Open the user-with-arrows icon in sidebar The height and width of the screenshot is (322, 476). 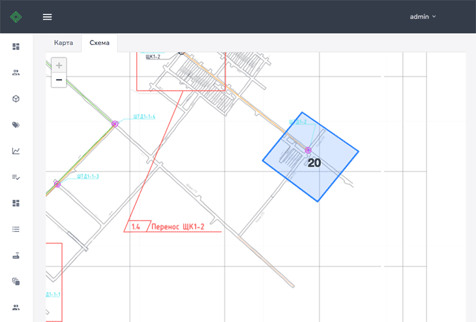[x=16, y=72]
